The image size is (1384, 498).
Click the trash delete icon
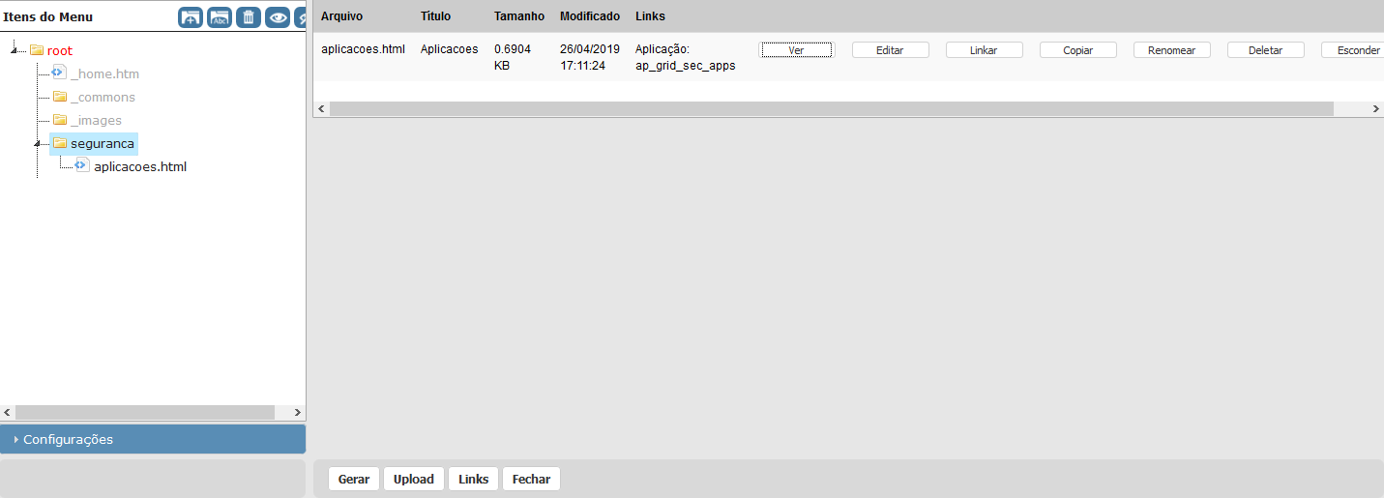click(x=249, y=17)
